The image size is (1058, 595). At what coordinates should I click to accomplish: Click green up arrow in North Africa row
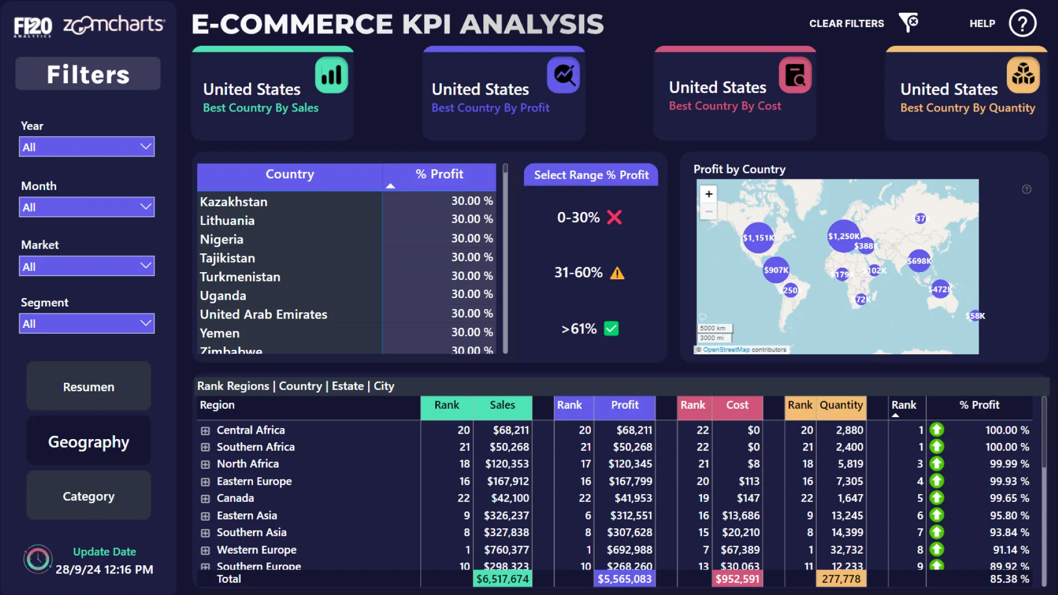click(937, 464)
